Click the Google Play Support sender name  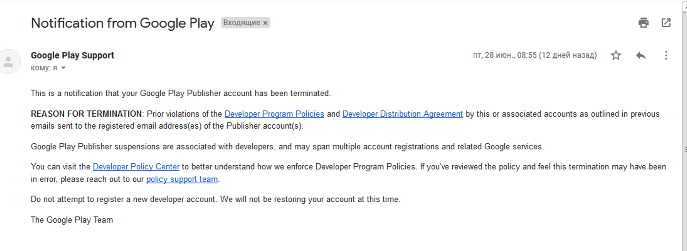click(72, 55)
